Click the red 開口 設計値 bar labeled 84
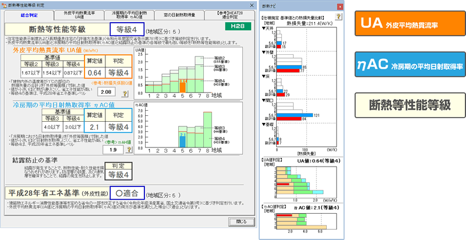466x240 pixels. point(289,119)
